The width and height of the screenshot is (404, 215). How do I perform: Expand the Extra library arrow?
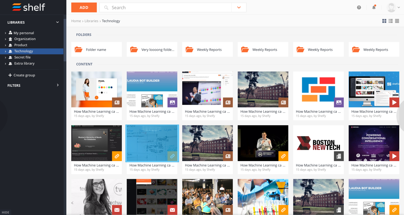(x=5, y=63)
